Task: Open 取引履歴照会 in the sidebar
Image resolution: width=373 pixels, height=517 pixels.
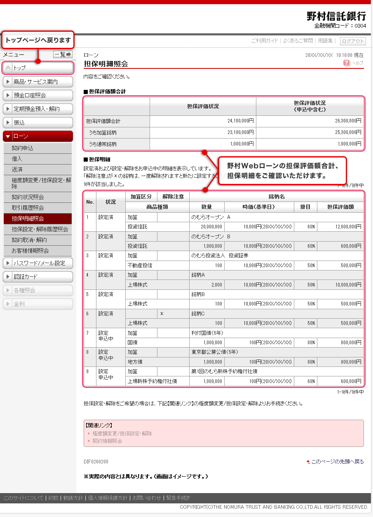Action: click(x=38, y=208)
